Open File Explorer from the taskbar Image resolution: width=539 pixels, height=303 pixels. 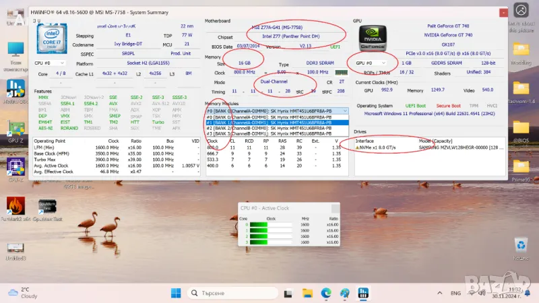pos(308,293)
